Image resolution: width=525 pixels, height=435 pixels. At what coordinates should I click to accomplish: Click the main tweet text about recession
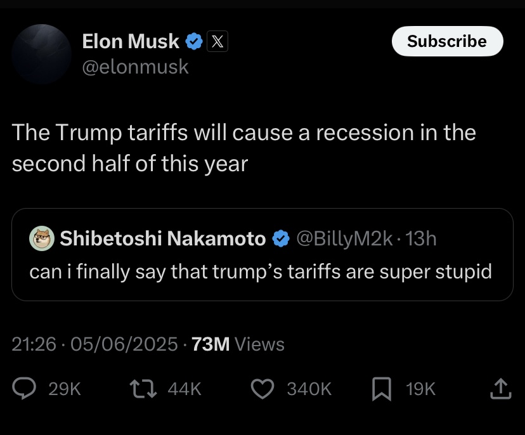click(243, 148)
